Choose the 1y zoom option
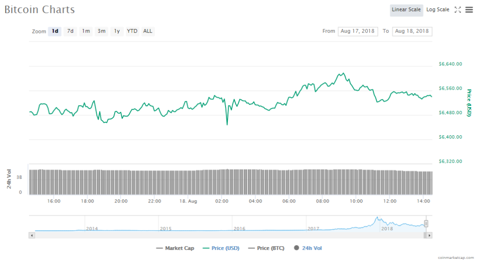 116,31
